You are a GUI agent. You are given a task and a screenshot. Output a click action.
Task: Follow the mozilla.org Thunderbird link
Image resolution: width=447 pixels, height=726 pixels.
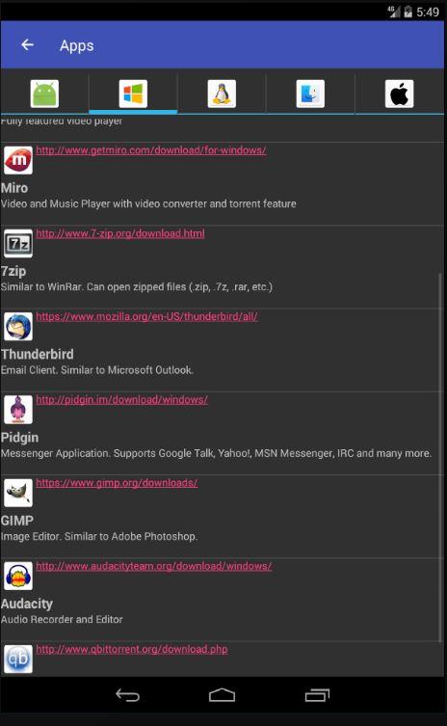[x=146, y=316]
